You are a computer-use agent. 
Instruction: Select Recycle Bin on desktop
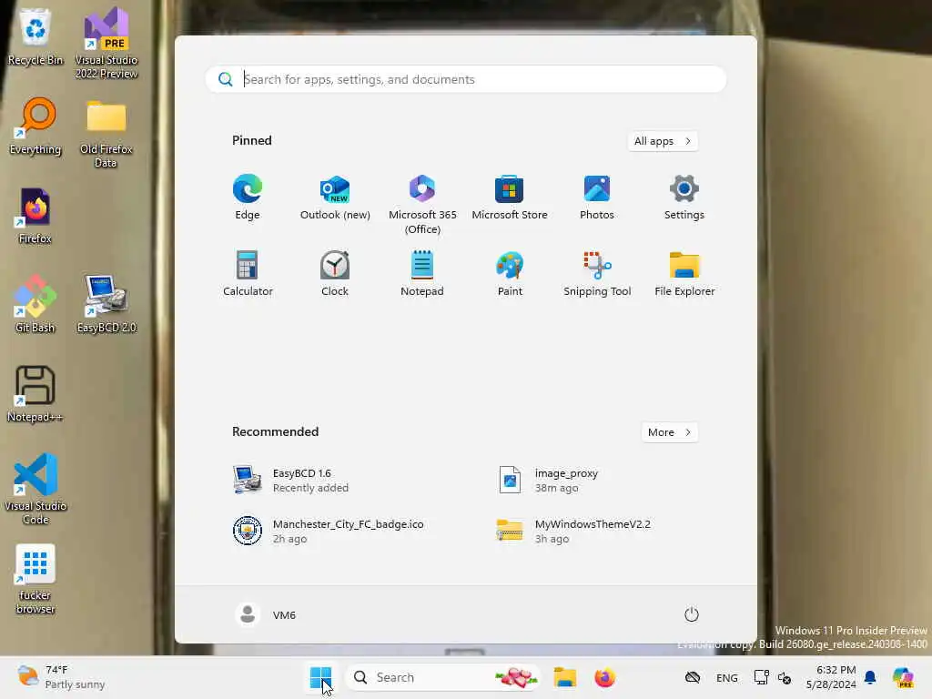coord(35,36)
